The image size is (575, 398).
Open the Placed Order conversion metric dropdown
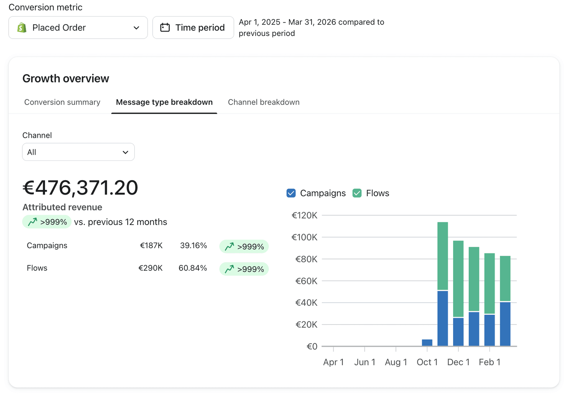click(78, 28)
